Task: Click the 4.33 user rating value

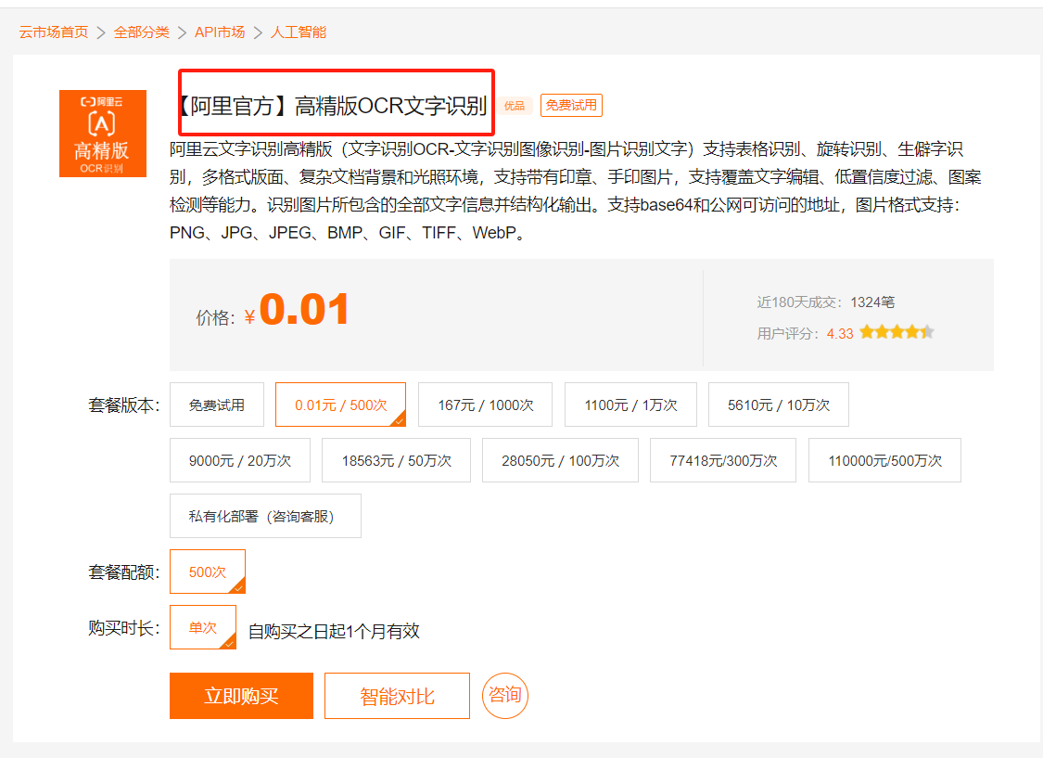Action: tap(839, 333)
